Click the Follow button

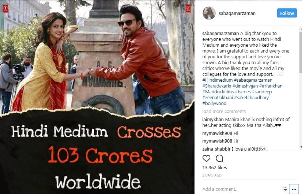coord(287,13)
